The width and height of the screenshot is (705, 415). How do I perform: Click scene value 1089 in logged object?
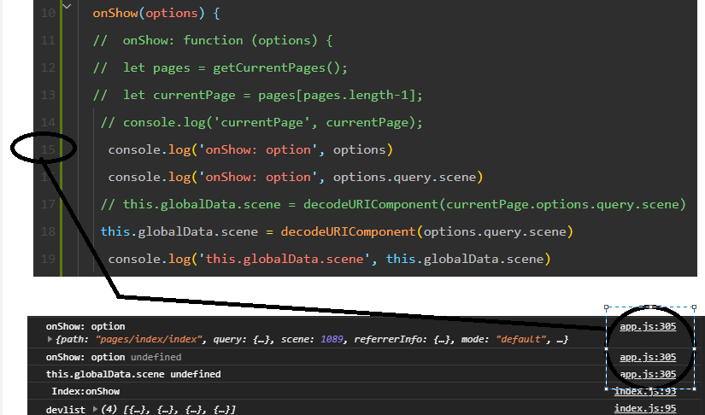[332, 339]
